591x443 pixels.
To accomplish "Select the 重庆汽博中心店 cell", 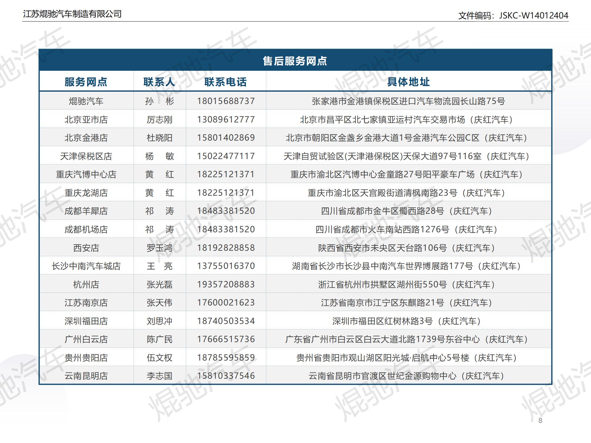I will tap(86, 174).
